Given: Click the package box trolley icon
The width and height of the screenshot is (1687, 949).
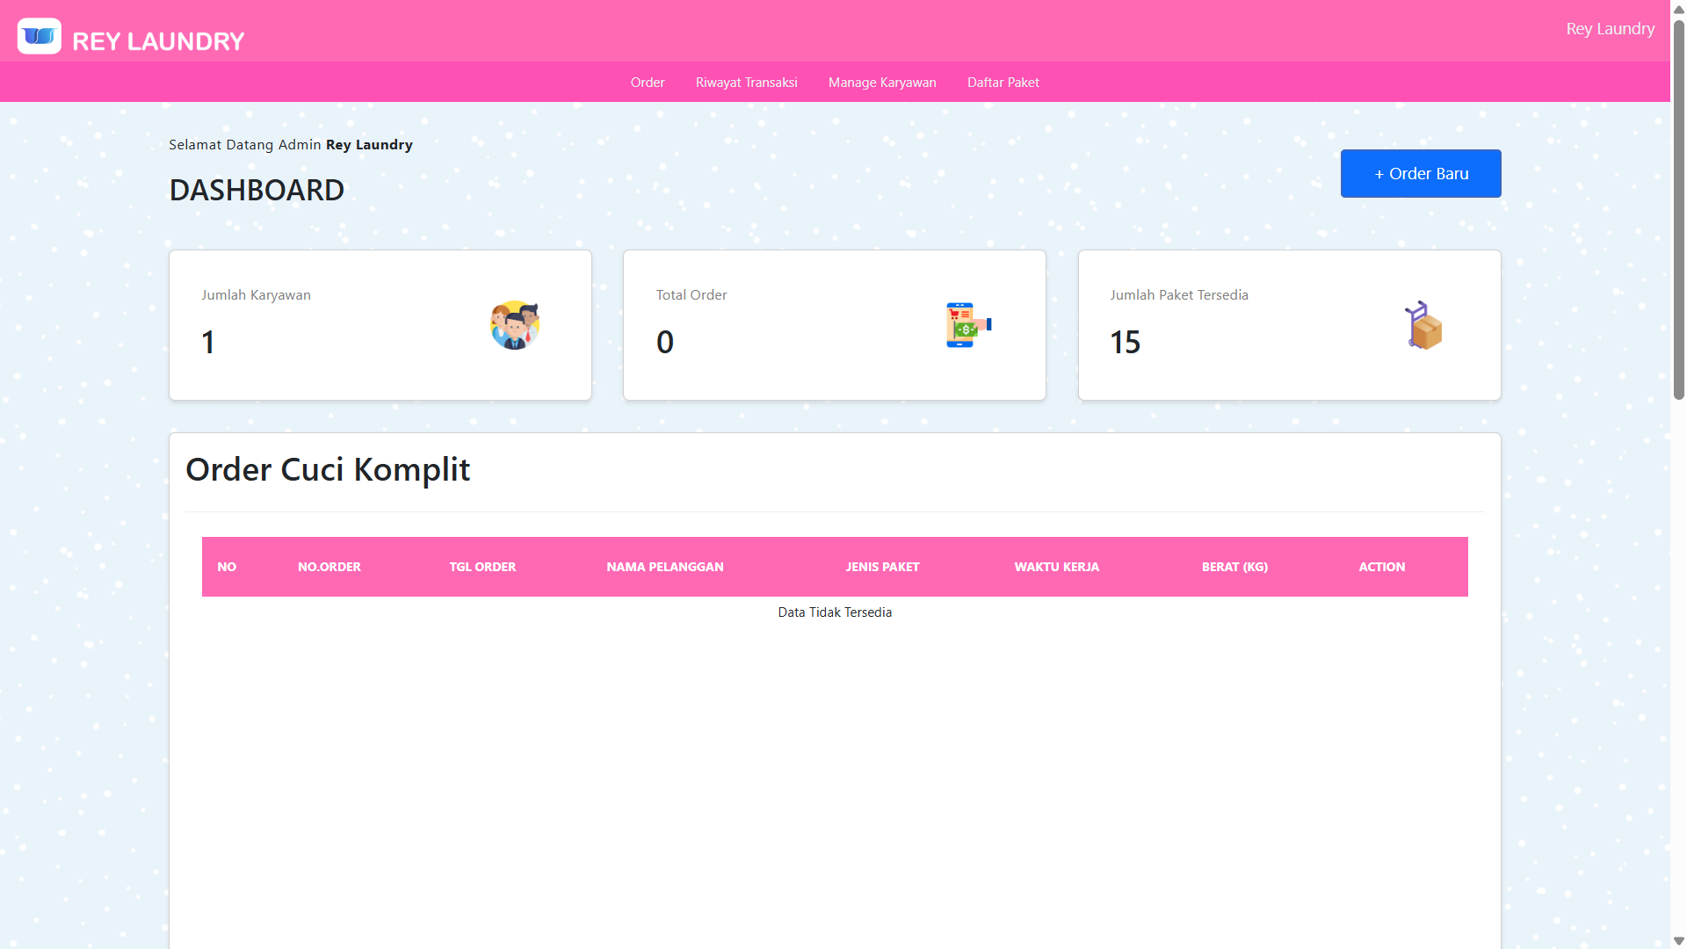Looking at the screenshot, I should (1423, 325).
